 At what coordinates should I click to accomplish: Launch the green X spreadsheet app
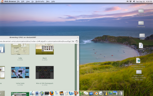(81, 93)
